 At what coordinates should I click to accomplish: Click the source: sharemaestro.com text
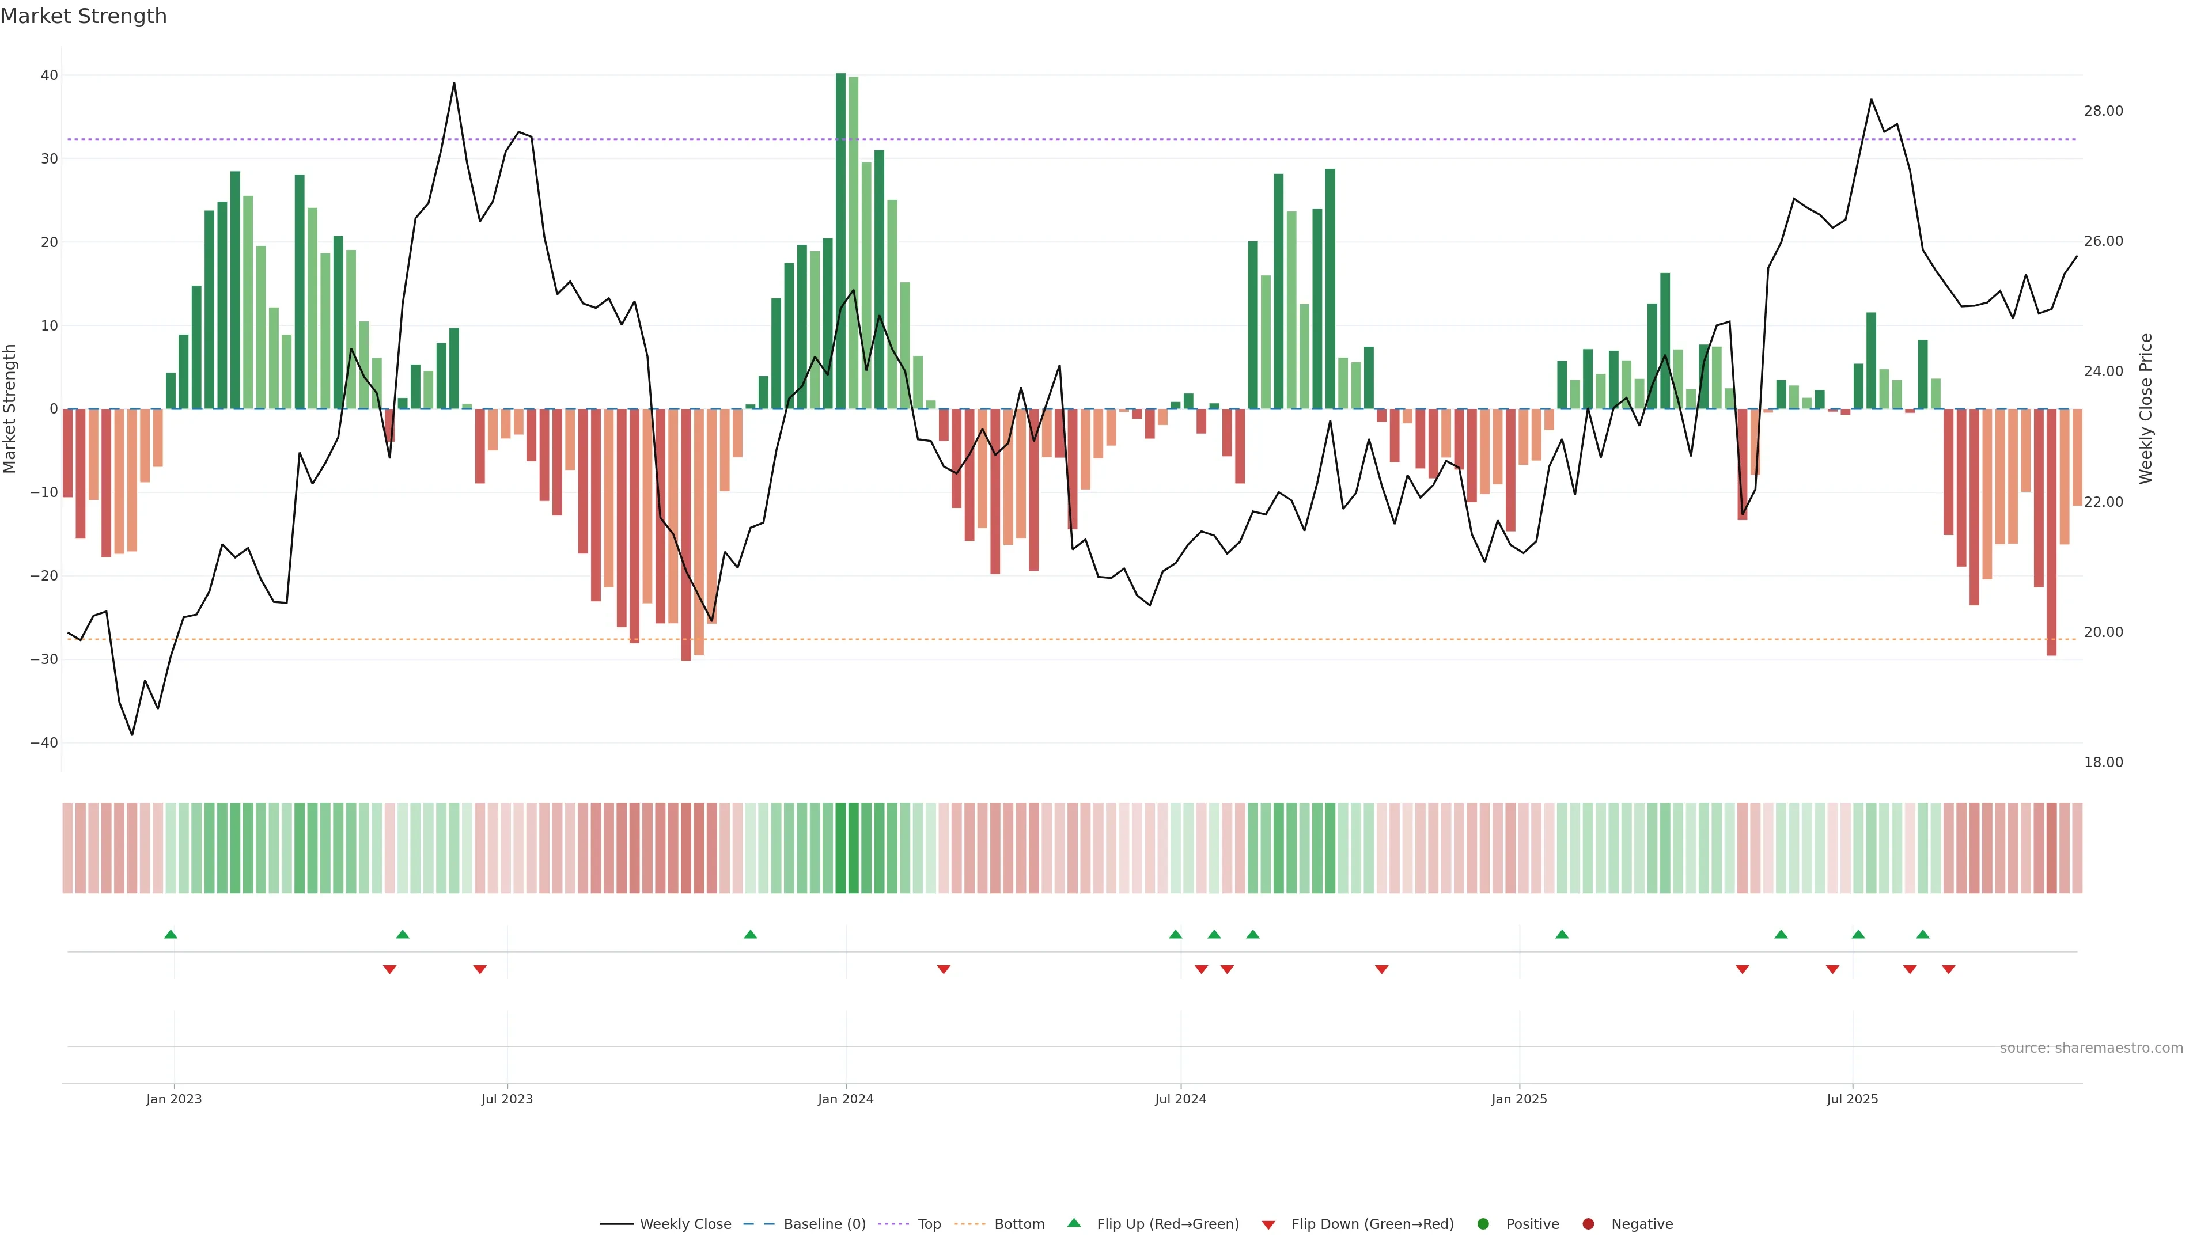[x=2091, y=1048]
